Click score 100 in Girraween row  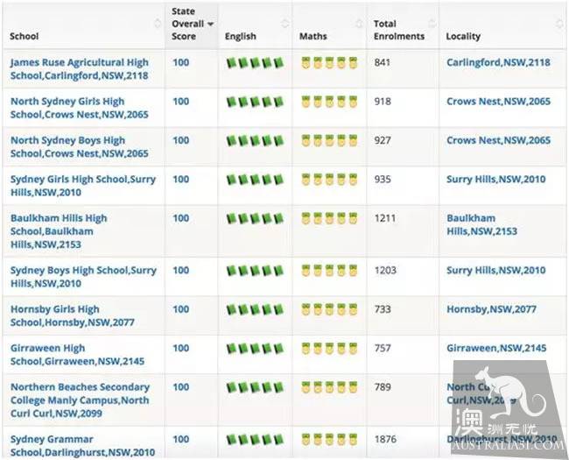181,348
